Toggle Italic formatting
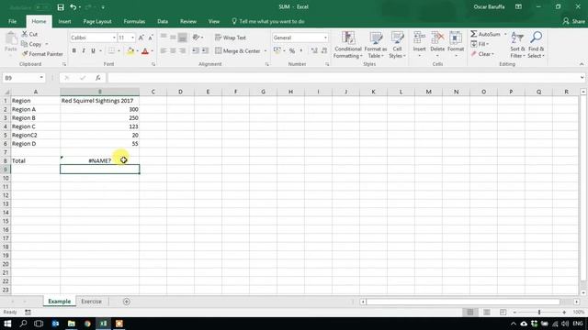The height and width of the screenshot is (330, 588). point(84,51)
